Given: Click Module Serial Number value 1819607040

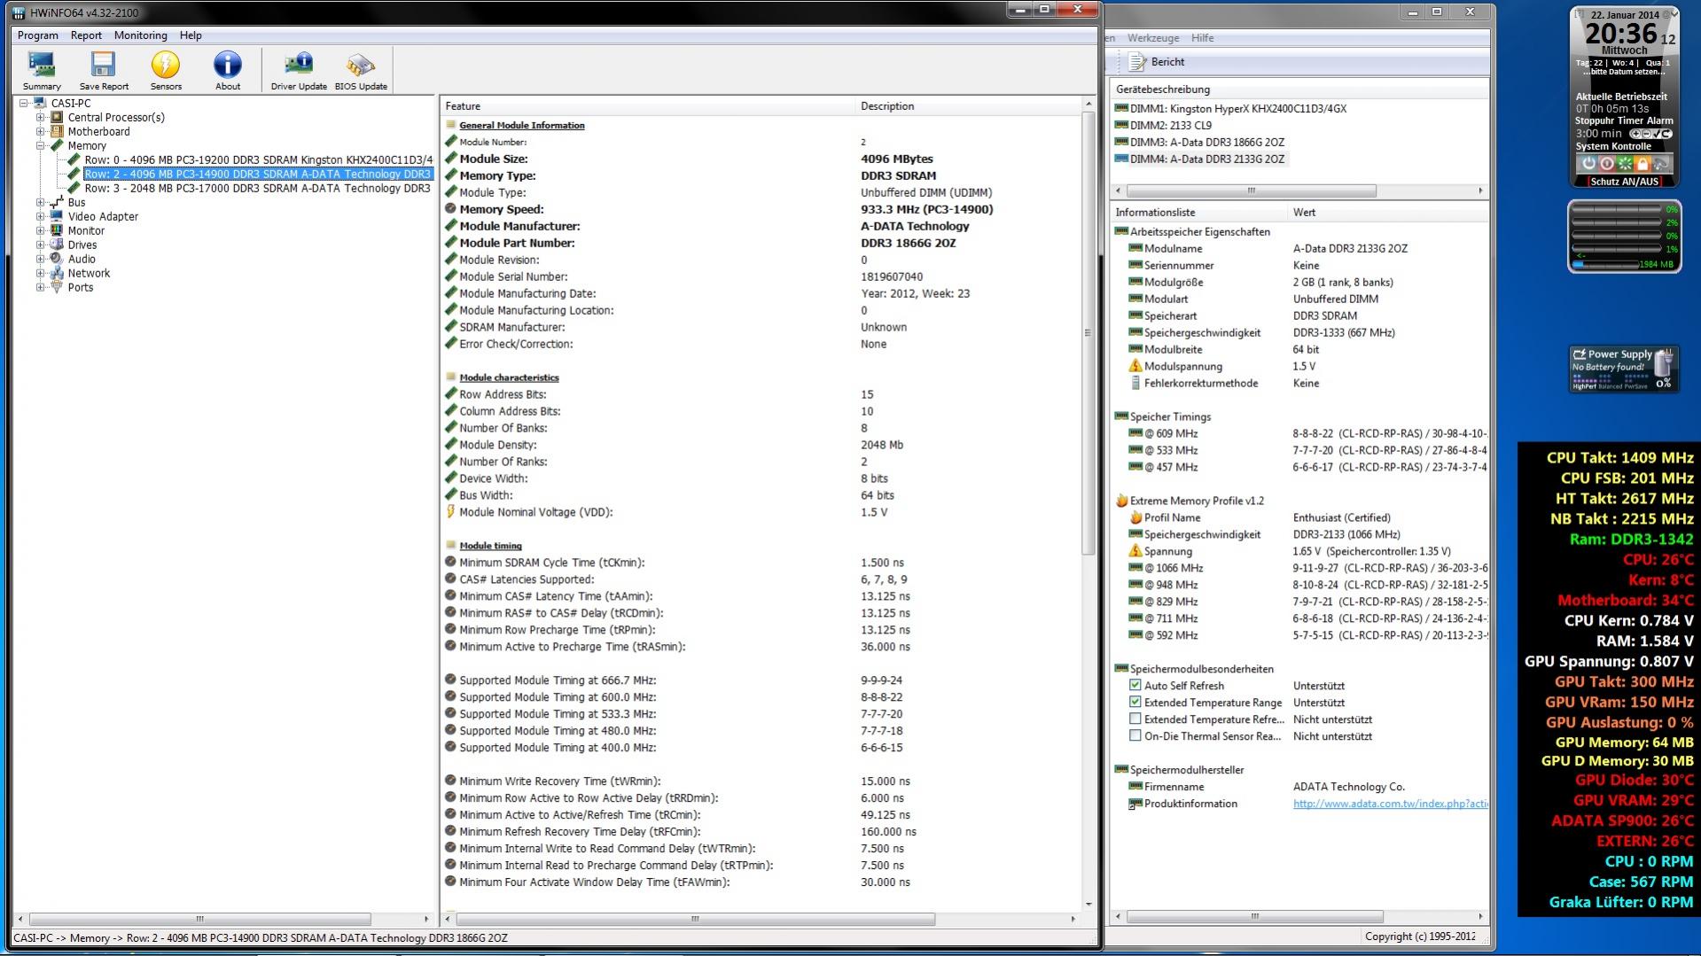Looking at the screenshot, I should [892, 276].
